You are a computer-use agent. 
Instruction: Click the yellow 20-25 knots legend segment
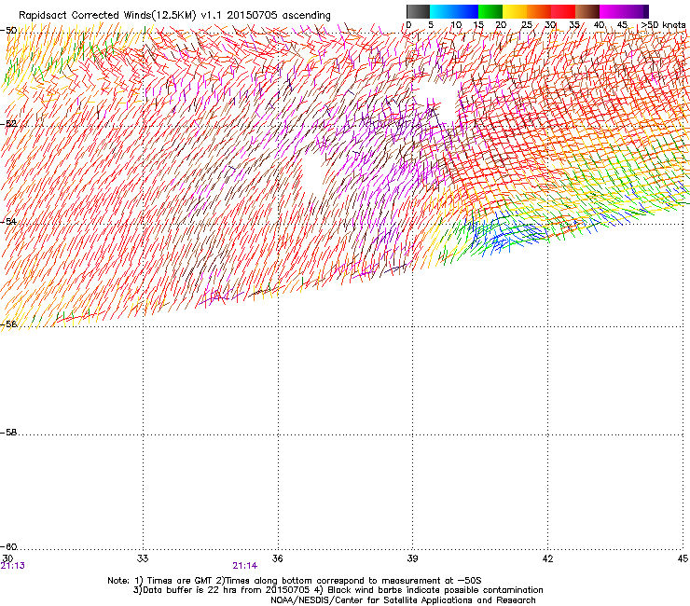tap(515, 11)
